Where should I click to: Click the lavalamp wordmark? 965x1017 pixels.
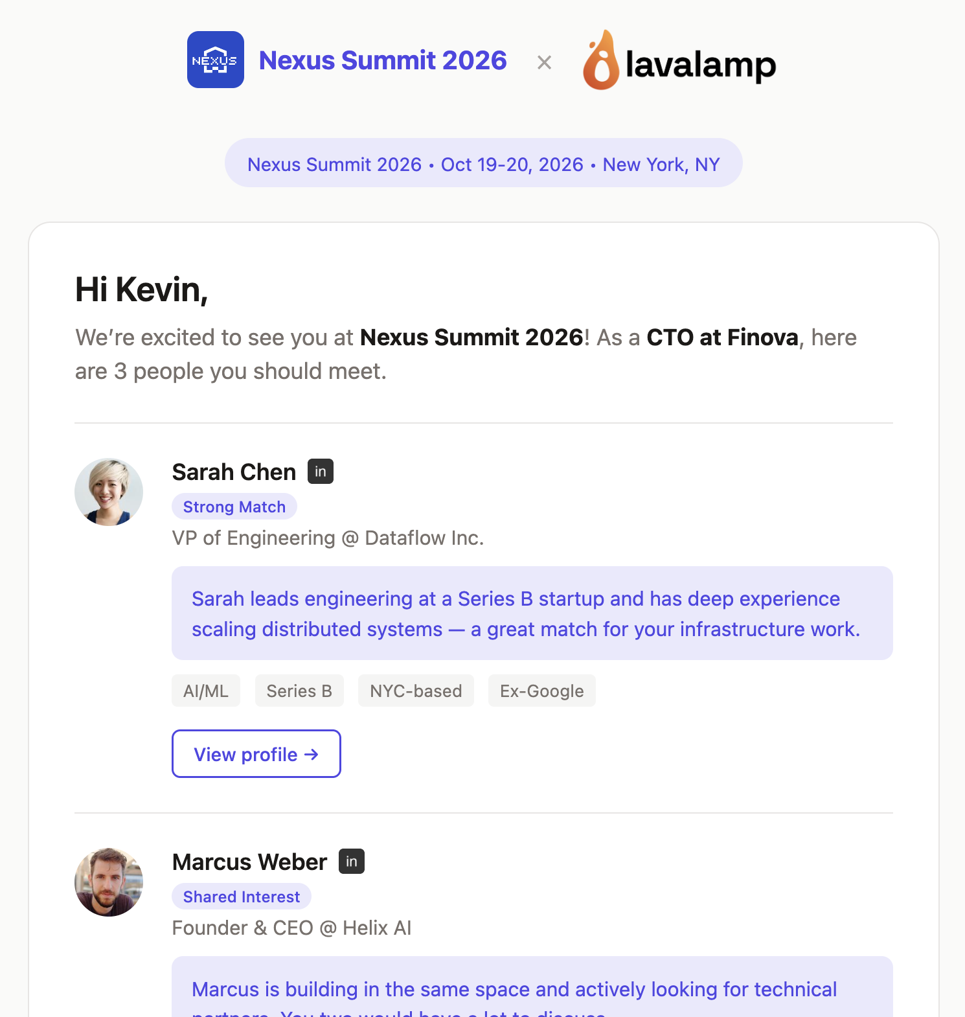[699, 65]
